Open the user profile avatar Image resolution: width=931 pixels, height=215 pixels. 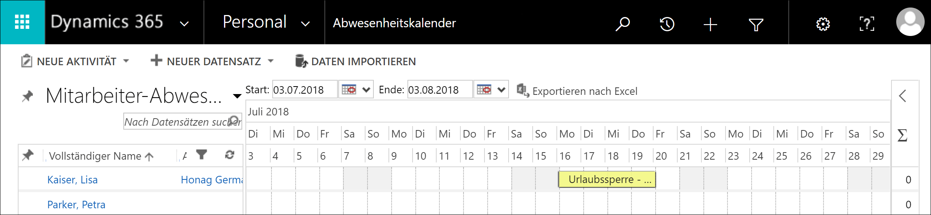point(910,22)
